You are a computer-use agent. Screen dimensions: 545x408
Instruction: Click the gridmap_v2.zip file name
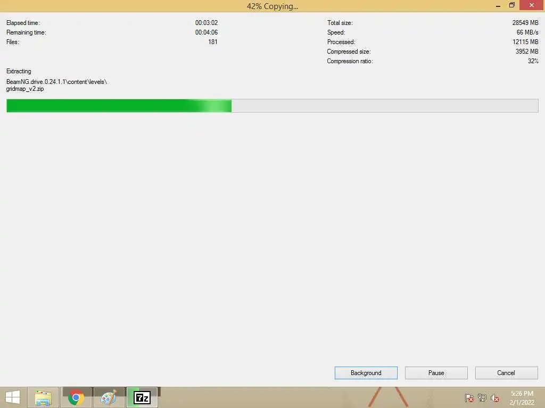point(25,89)
